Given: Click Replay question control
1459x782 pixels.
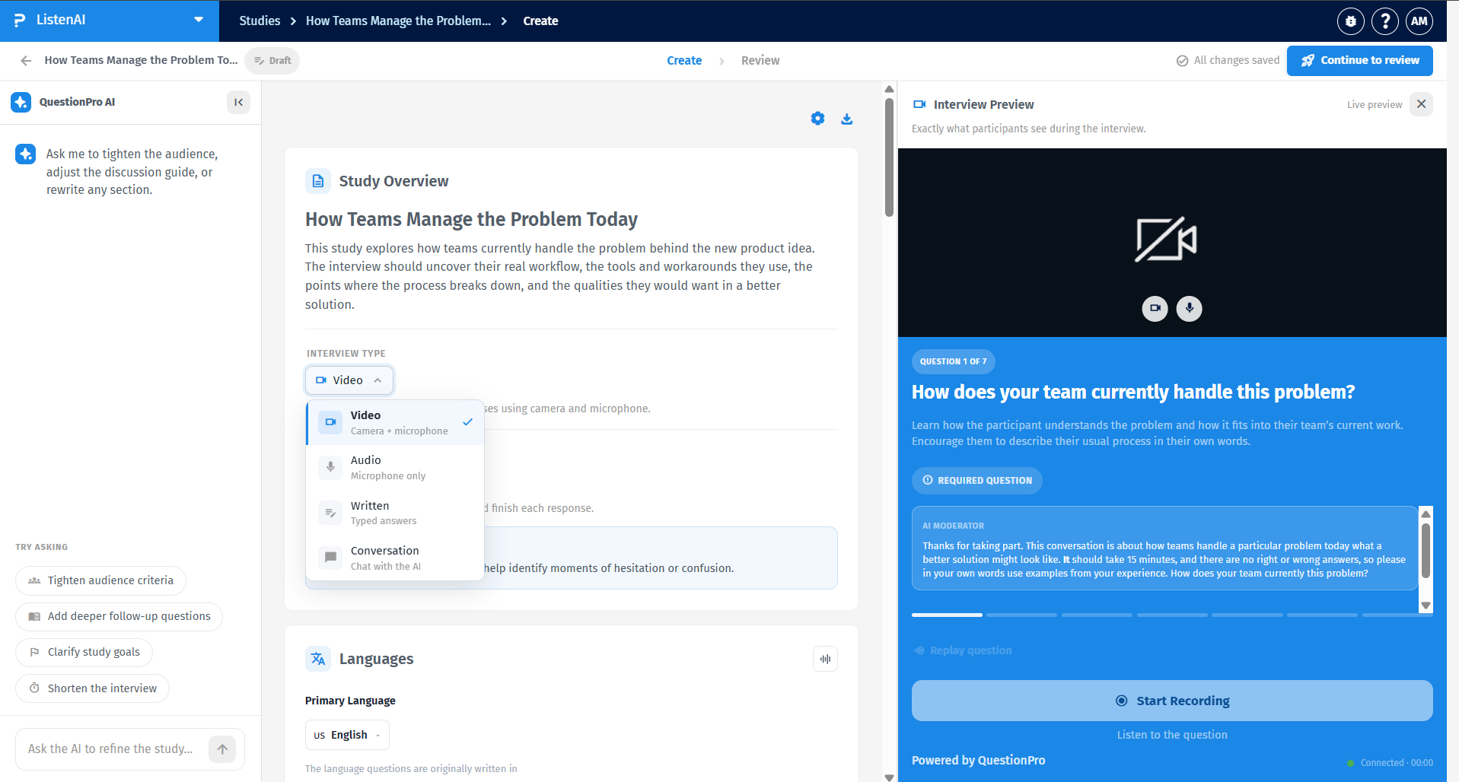Looking at the screenshot, I should tap(963, 650).
